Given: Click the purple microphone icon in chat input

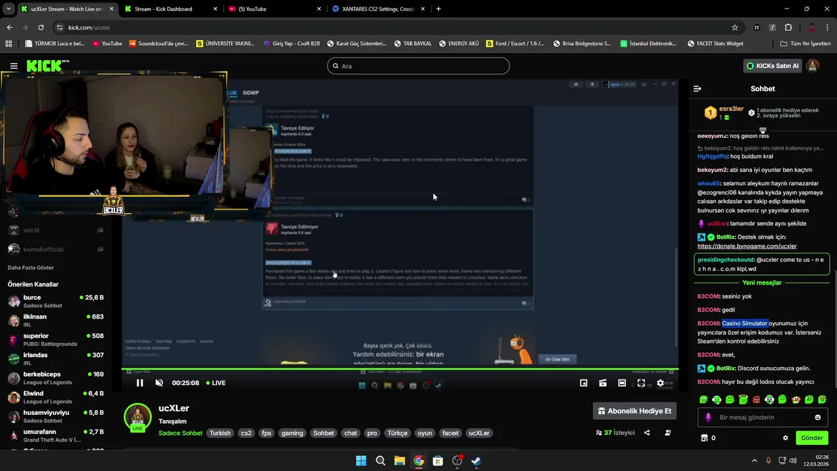Looking at the screenshot, I should click(708, 417).
